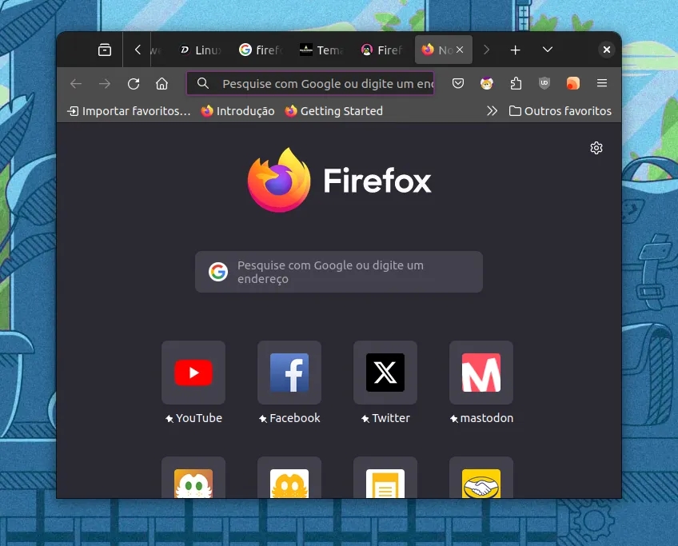Open the hamburger application menu
The image size is (678, 546).
[602, 83]
